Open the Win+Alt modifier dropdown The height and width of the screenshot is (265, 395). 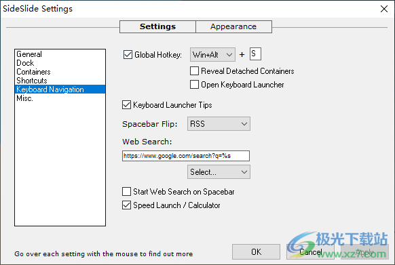click(212, 55)
